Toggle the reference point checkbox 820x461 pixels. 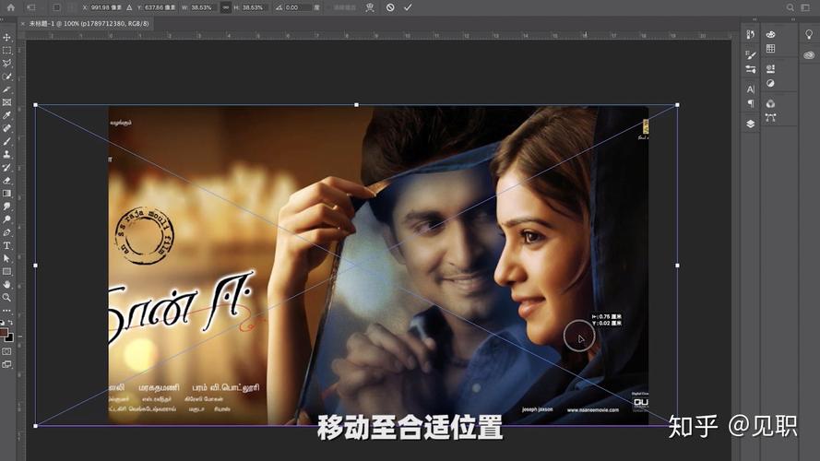[x=56, y=7]
